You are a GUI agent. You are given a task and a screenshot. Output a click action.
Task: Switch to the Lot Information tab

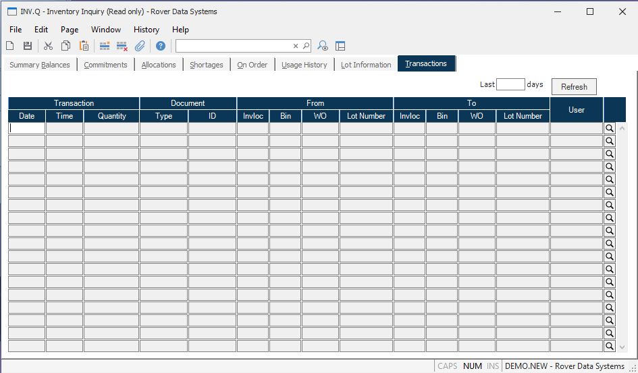[x=366, y=65]
